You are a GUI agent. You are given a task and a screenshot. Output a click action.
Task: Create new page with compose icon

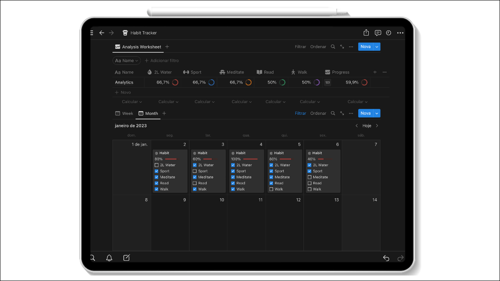126,258
